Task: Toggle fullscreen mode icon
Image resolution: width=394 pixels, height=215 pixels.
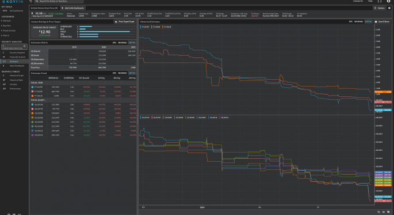Action: [x=380, y=1]
